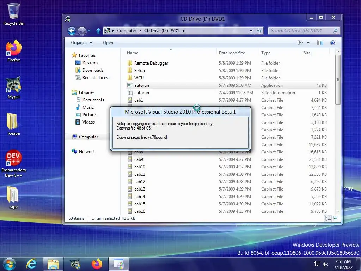Select the Setup folder row
The image size is (361, 271).
[x=227, y=71]
